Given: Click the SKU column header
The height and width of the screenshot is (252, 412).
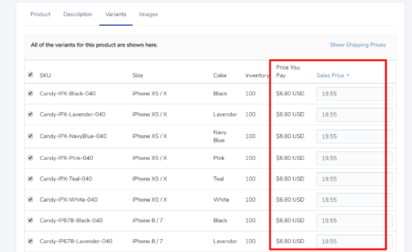Looking at the screenshot, I should point(45,75).
